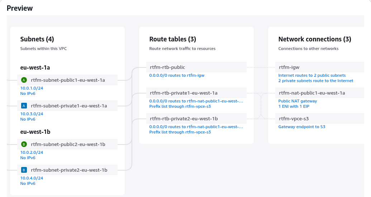Select rtfm-subnet-public1-eu-west-1a subnet
371x197 pixels.
68,80
